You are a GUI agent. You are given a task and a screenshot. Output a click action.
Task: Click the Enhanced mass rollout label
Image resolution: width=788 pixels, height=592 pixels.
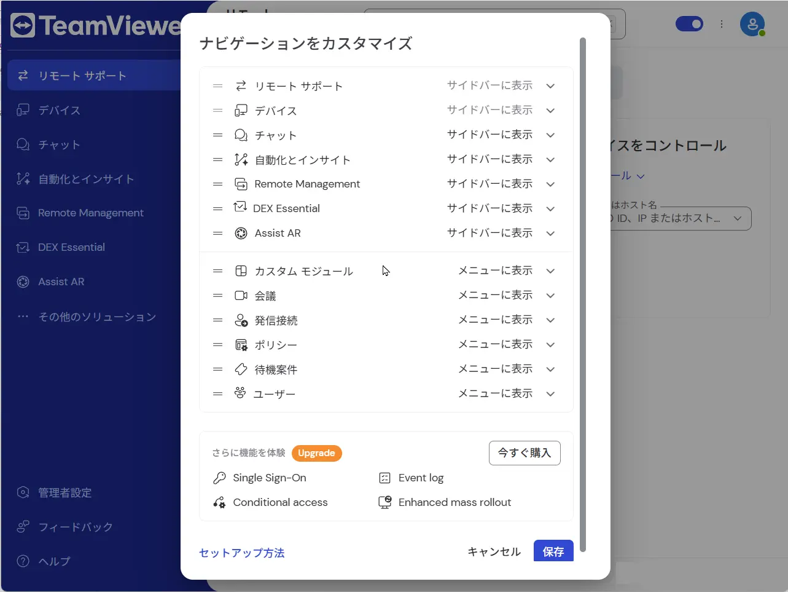(454, 502)
